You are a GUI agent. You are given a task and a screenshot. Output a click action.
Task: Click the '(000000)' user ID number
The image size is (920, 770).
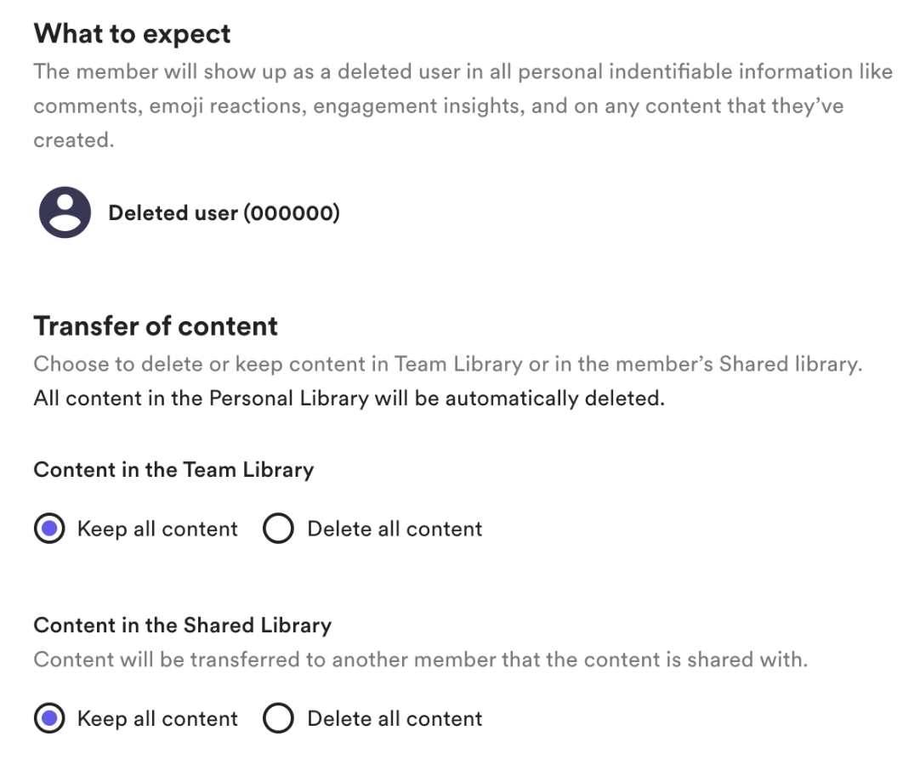292,212
